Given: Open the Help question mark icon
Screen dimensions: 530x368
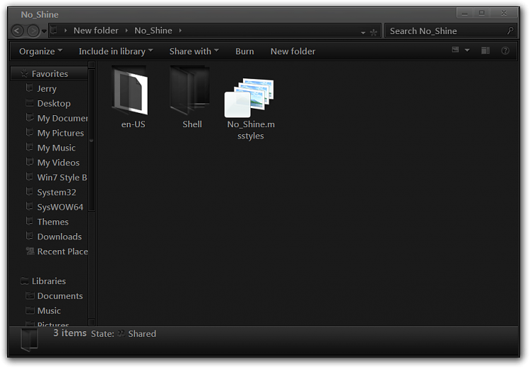Looking at the screenshot, I should (505, 51).
